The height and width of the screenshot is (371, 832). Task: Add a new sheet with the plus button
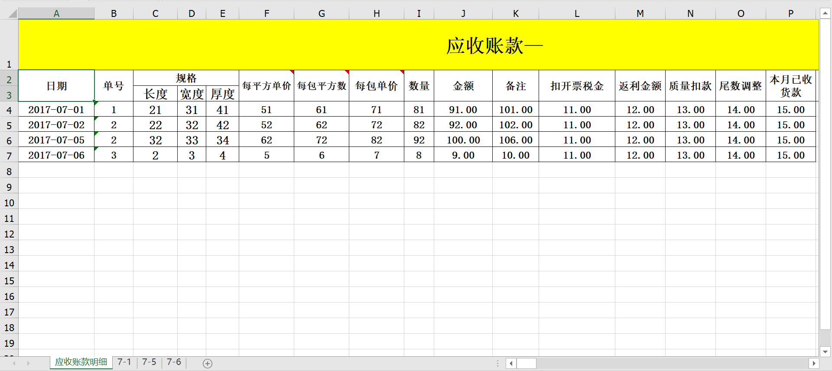pyautogui.click(x=208, y=364)
